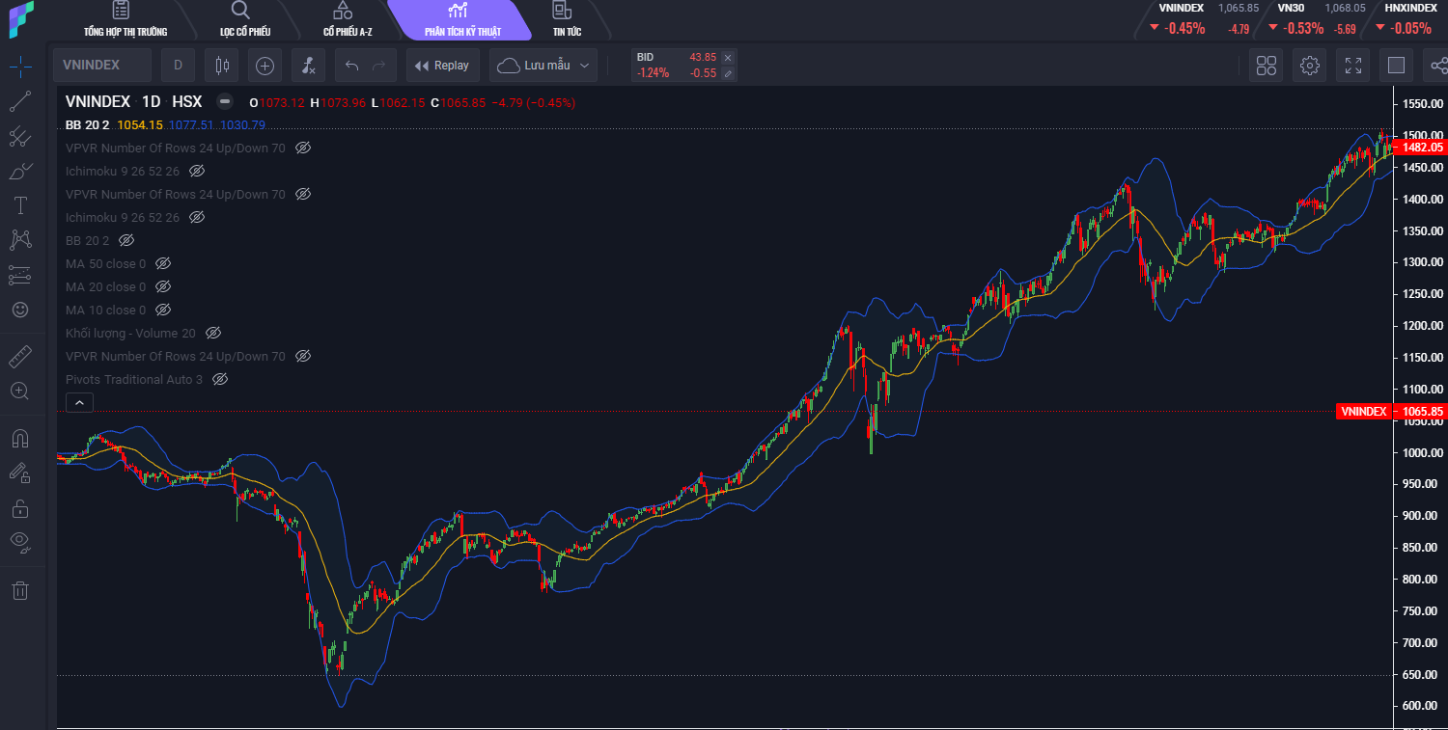Open the Tin tức news tab
The image size is (1448, 730).
[x=566, y=20]
